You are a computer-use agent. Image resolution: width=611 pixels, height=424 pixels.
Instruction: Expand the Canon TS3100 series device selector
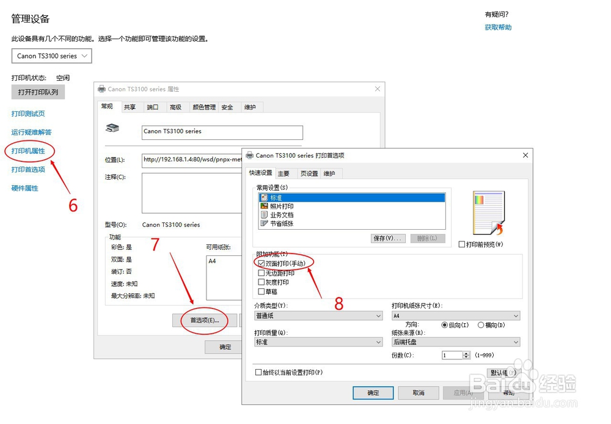(x=85, y=56)
